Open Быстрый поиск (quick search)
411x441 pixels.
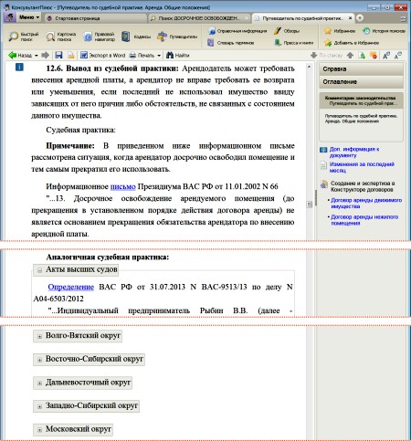(x=24, y=37)
